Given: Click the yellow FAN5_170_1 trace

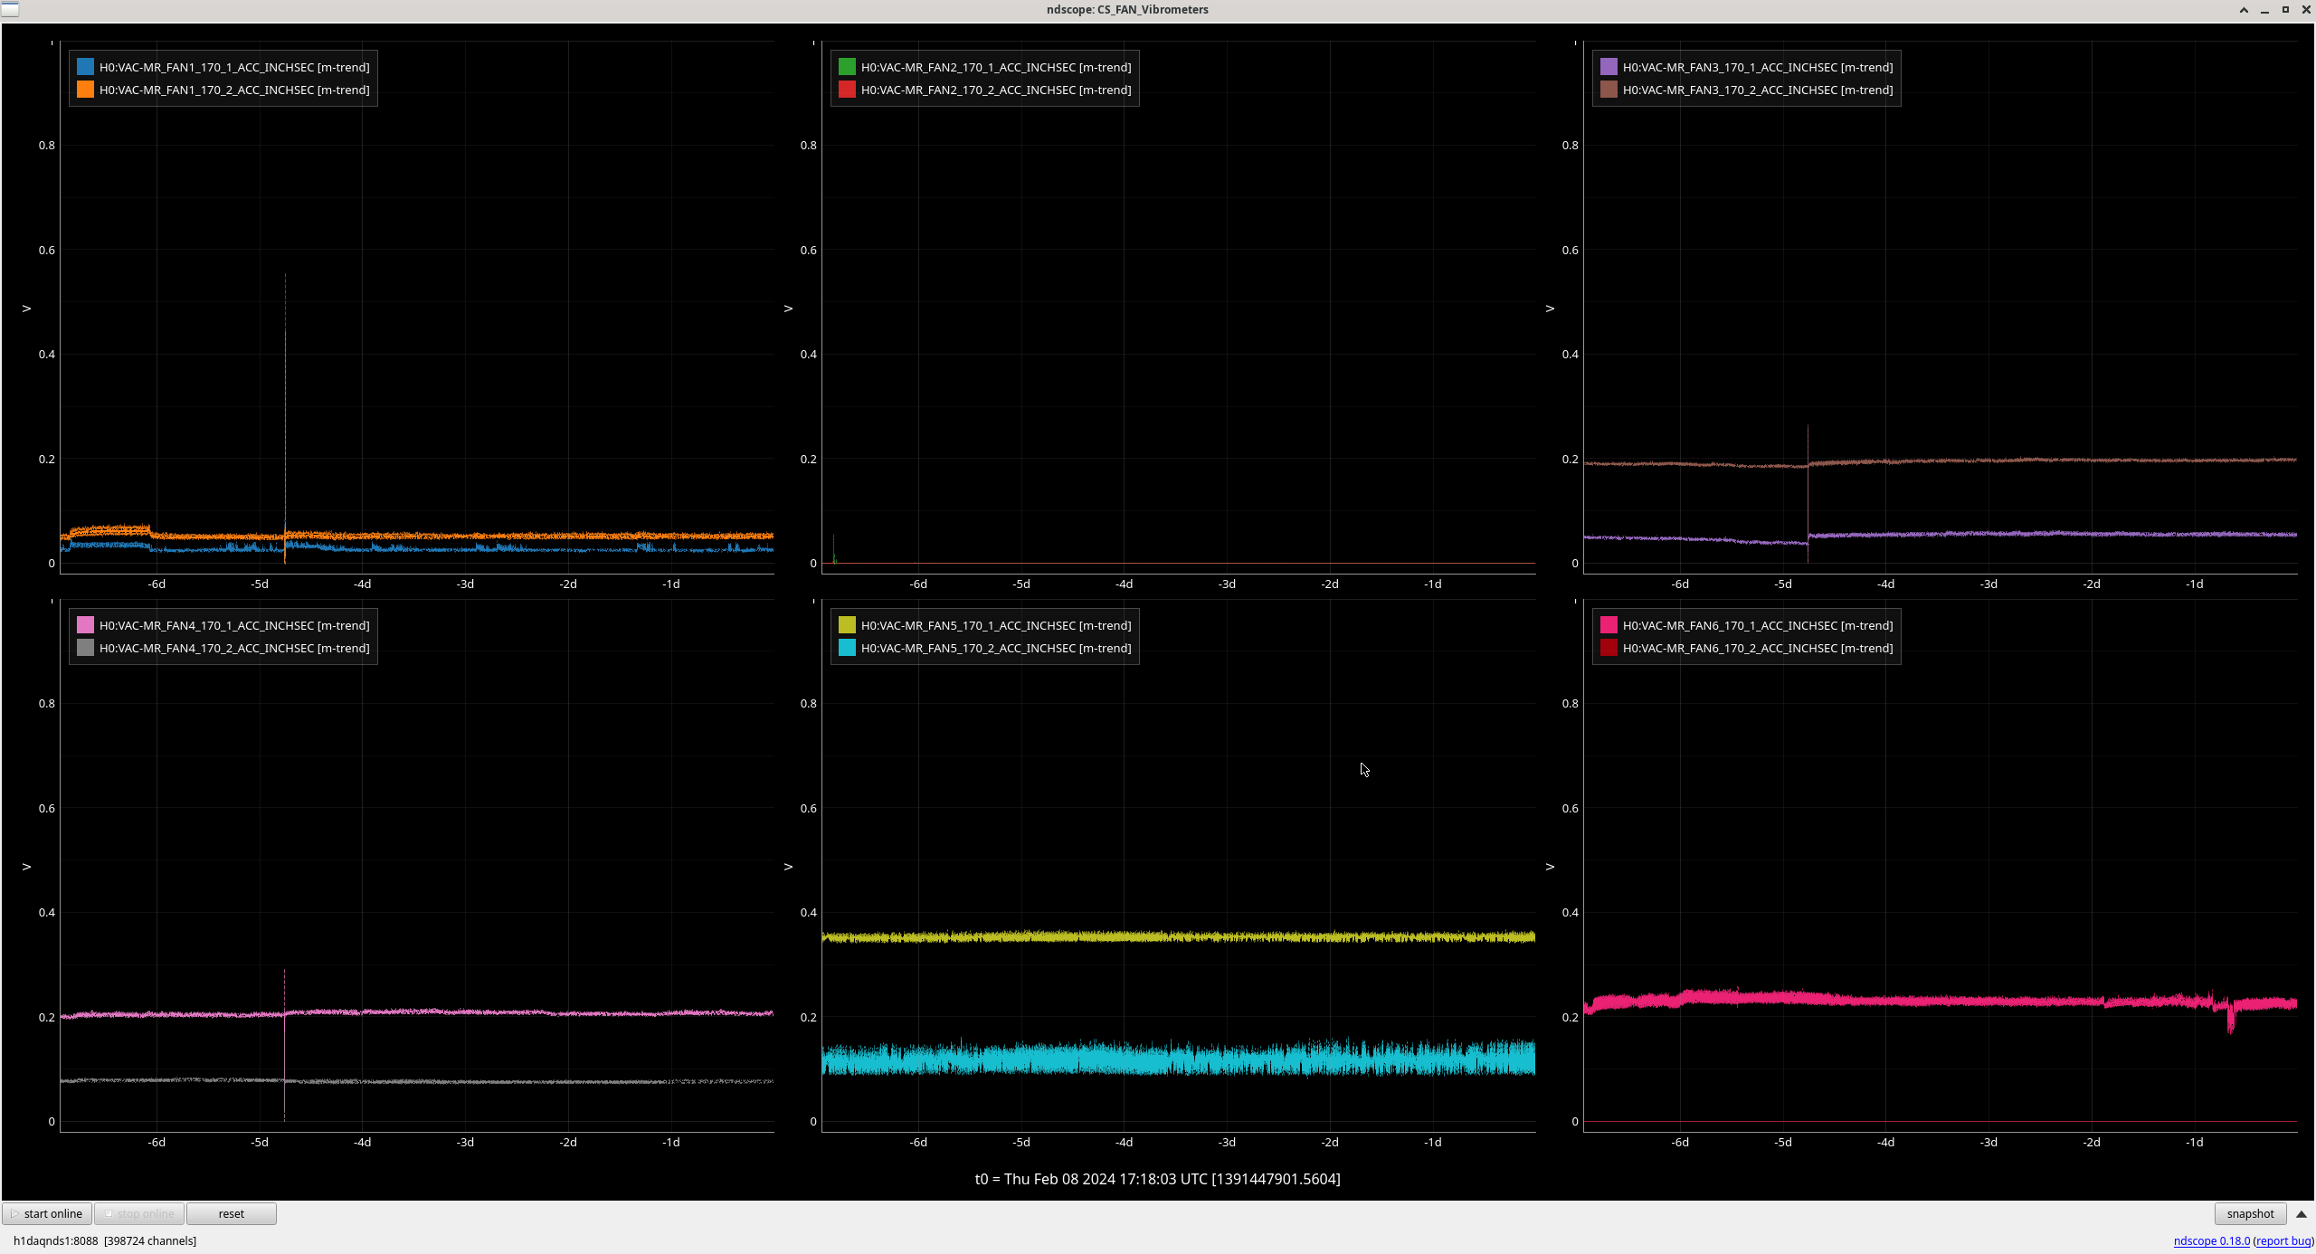Looking at the screenshot, I should pyautogui.click(x=1178, y=937).
